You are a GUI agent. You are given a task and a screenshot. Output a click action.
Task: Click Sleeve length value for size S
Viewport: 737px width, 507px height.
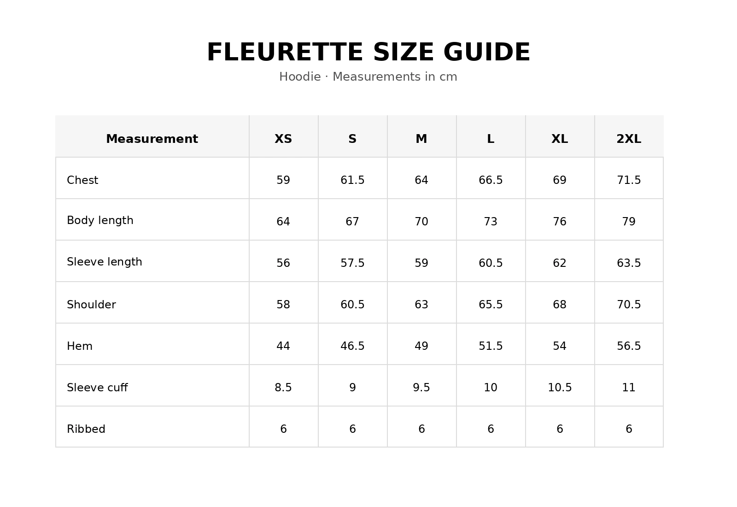click(352, 263)
